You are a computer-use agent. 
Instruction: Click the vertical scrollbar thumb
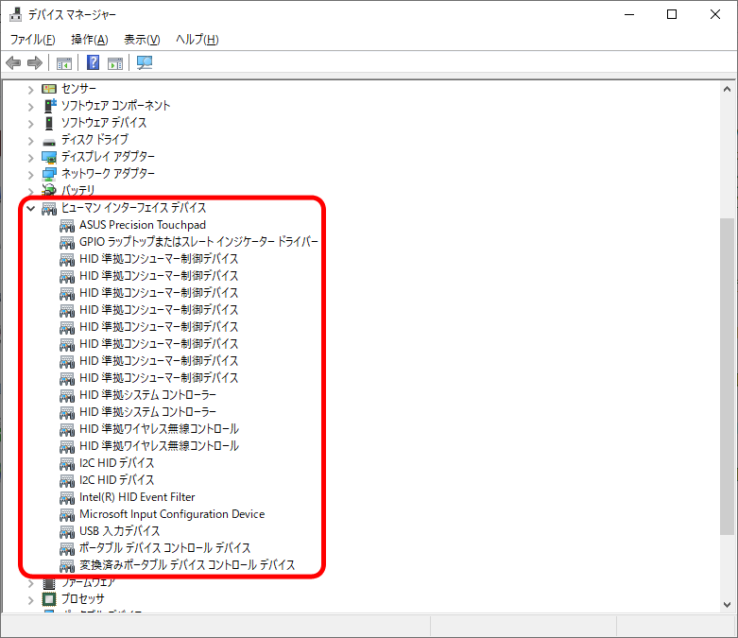click(x=728, y=377)
